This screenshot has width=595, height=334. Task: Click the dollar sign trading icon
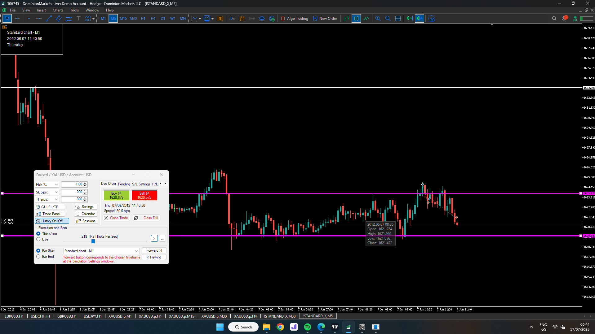(x=220, y=19)
